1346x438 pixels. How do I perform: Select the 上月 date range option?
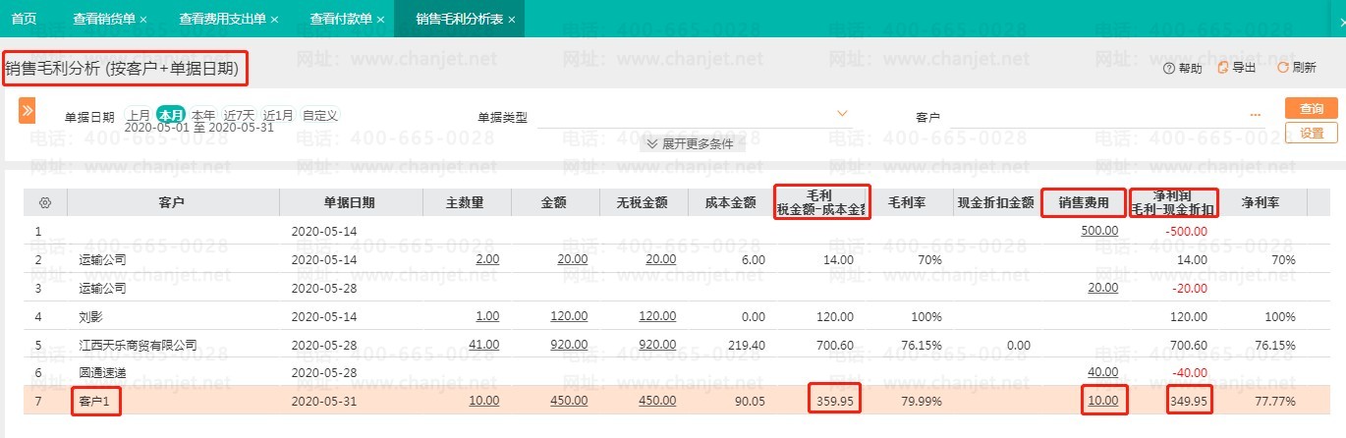tap(138, 115)
